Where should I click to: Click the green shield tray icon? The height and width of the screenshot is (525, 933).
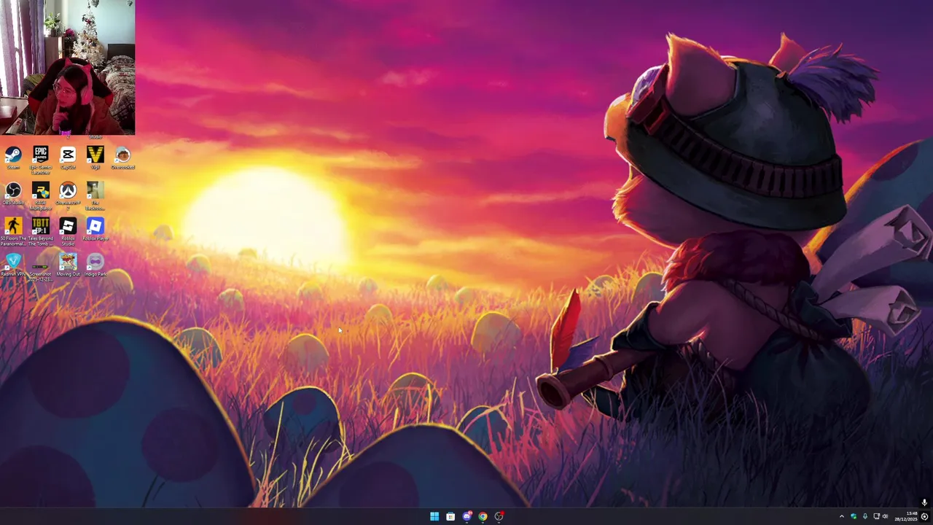coord(854,516)
